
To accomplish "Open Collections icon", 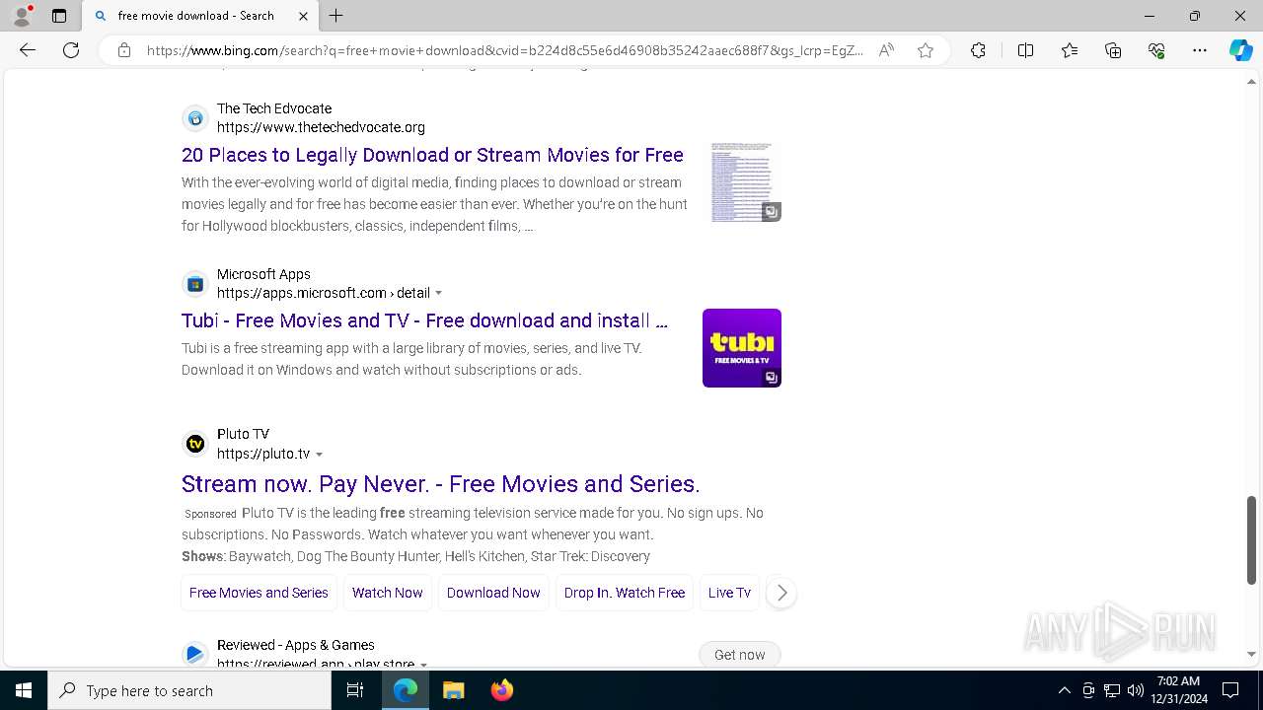I will (x=1113, y=50).
